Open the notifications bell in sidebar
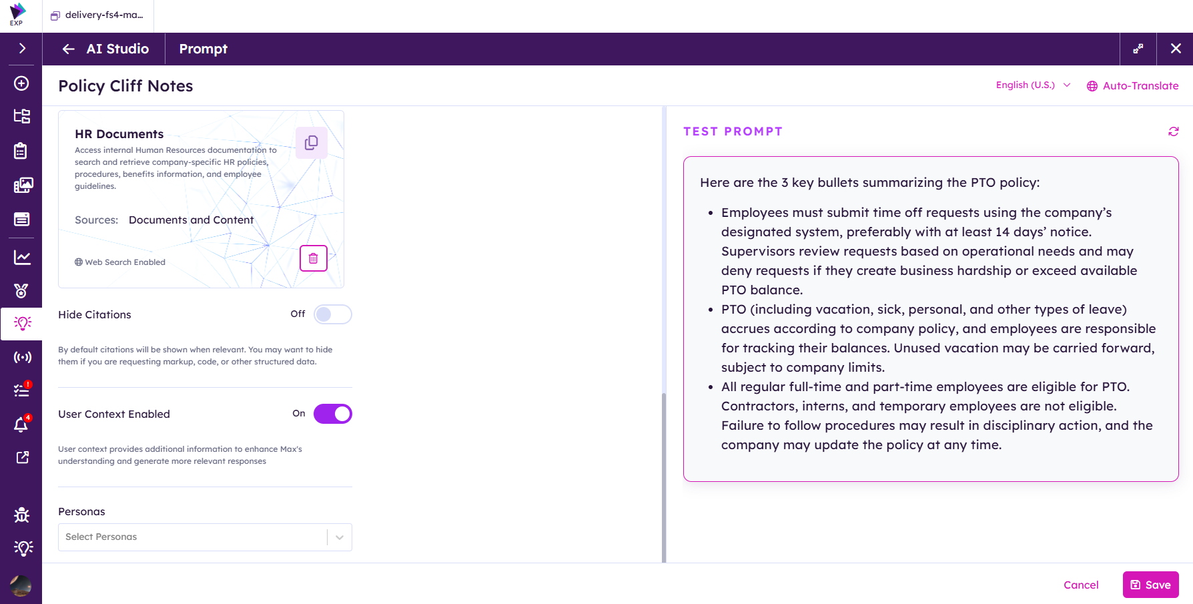Viewport: 1193px width, 604px height. (x=21, y=424)
